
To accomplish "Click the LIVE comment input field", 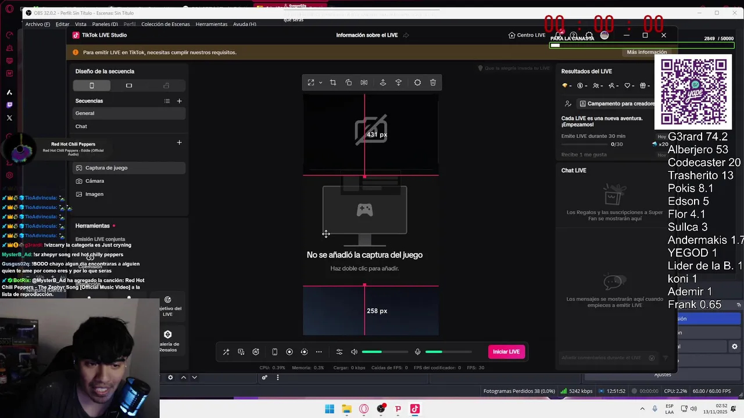I will coord(607,358).
